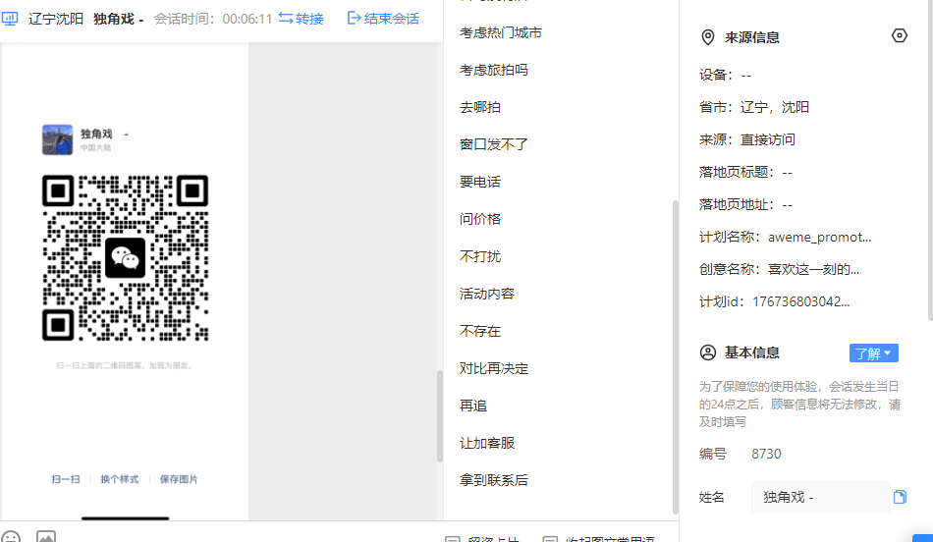Viewport: 933px width, 542px height.
Task: Select quick reply 窗口发不了
Action: [493, 144]
